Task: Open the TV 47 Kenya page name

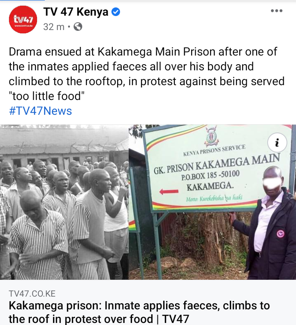Action: click(76, 12)
